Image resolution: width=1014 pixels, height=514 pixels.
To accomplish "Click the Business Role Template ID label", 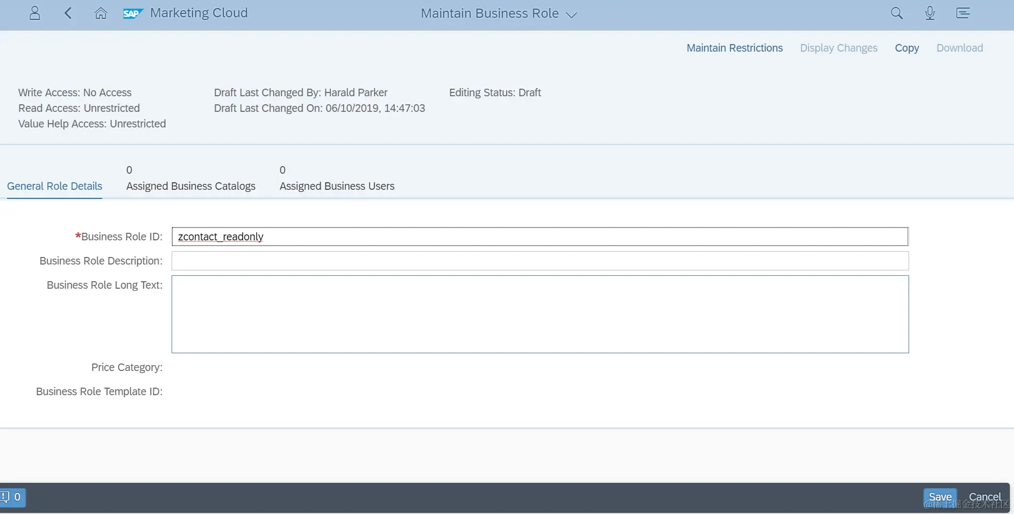I will [99, 391].
